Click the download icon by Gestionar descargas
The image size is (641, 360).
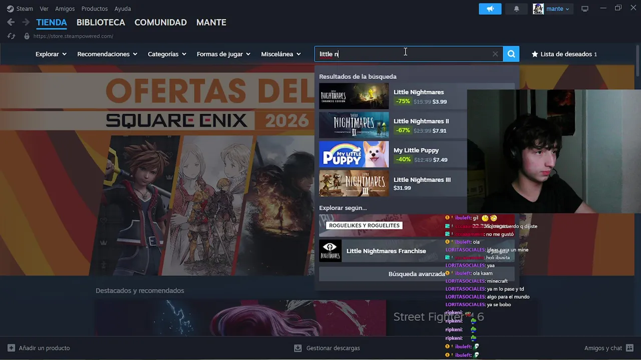point(298,348)
